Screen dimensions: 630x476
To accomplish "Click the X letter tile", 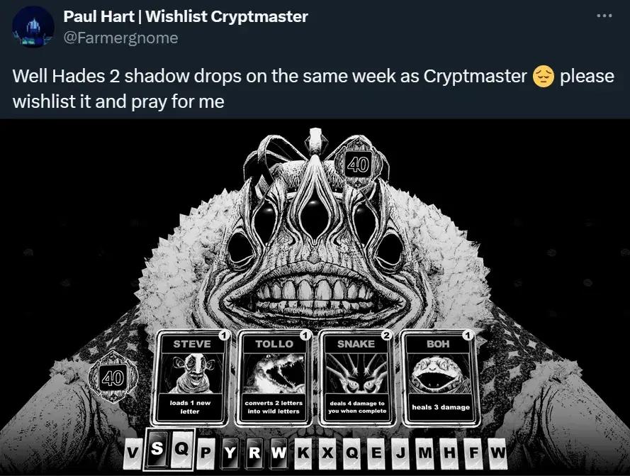I will pyautogui.click(x=328, y=453).
